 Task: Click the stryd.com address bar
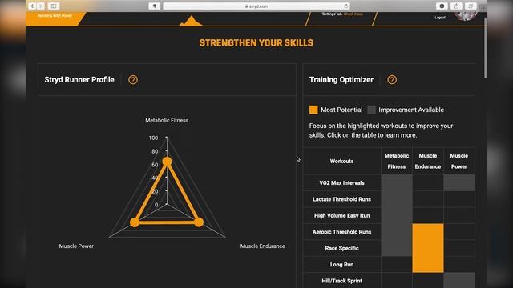click(256, 6)
